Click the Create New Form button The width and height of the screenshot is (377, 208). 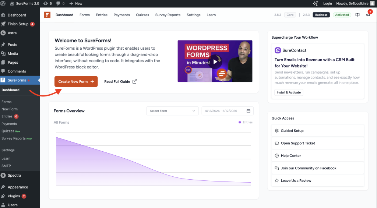[76, 81]
